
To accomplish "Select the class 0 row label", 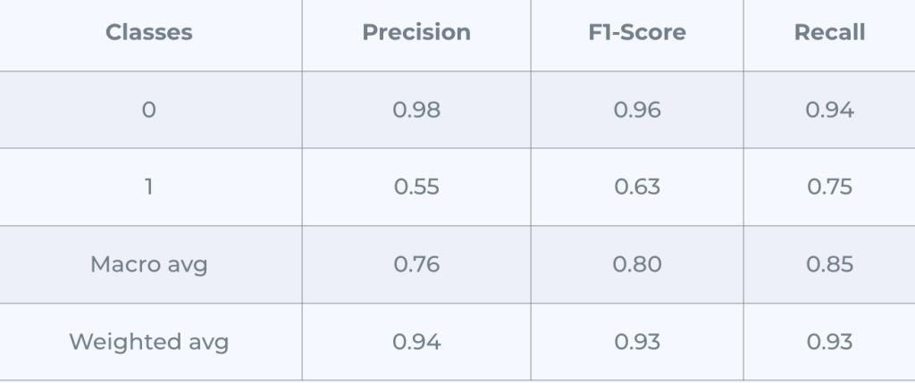I will pyautogui.click(x=149, y=111).
